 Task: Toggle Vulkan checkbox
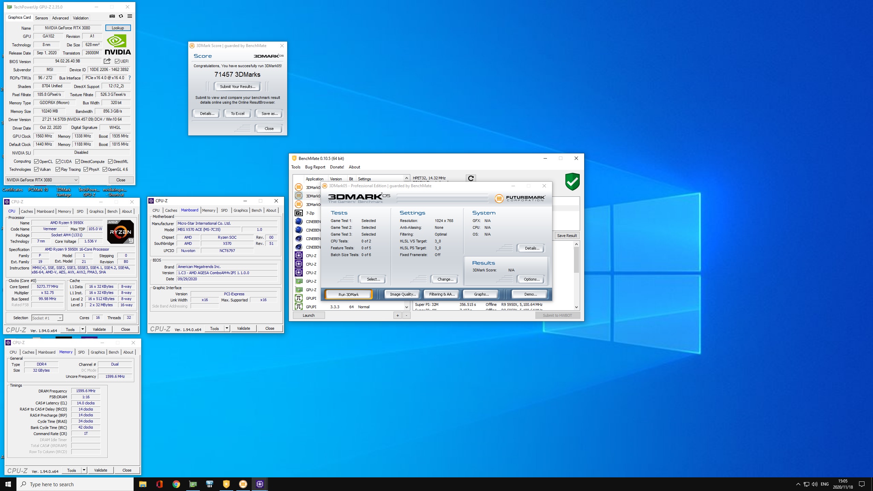coord(36,169)
